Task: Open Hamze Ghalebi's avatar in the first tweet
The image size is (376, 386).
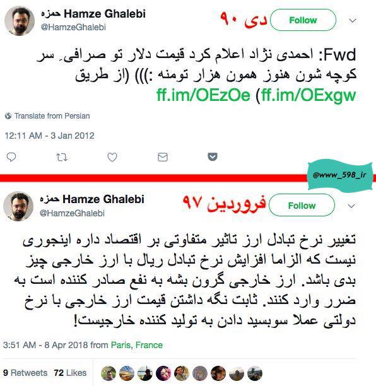Action: [x=20, y=21]
